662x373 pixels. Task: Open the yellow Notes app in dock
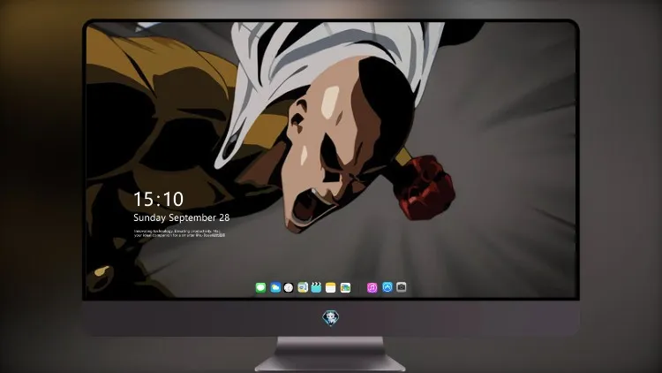coord(331,287)
